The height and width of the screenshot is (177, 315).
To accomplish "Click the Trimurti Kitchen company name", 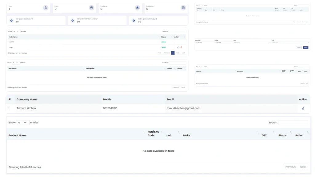I will (26, 108).
